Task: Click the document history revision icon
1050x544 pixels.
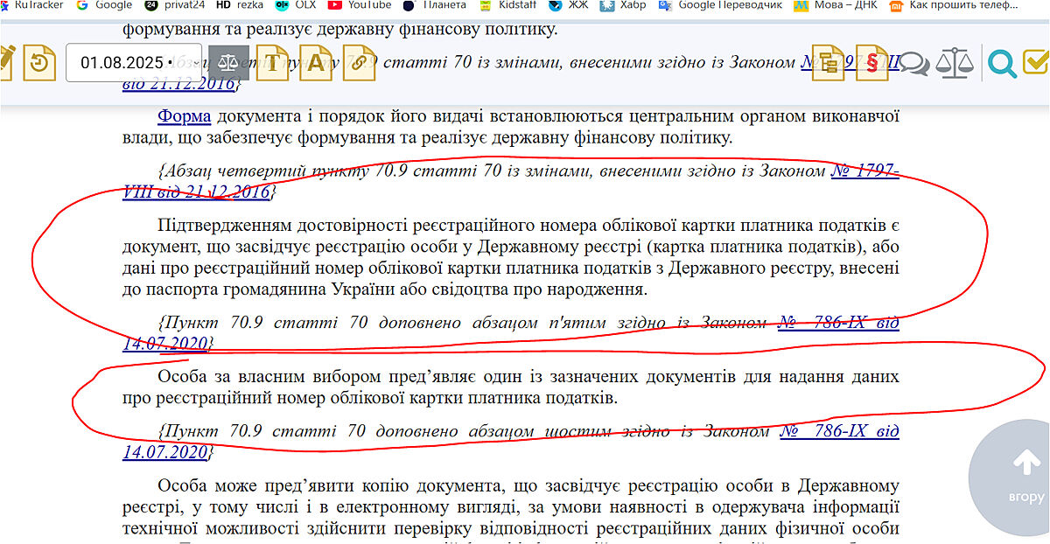Action: click(x=39, y=63)
